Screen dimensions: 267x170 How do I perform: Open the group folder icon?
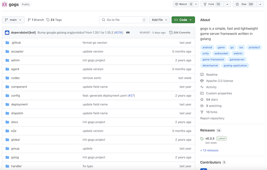[x=7, y=149]
